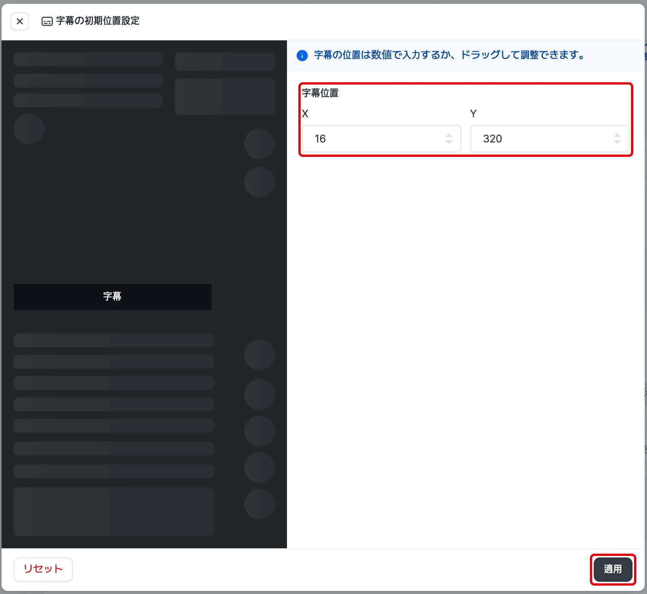Viewport: 647px width, 594px height.
Task: Decrease X value with the down stepper arrow
Action: click(449, 142)
